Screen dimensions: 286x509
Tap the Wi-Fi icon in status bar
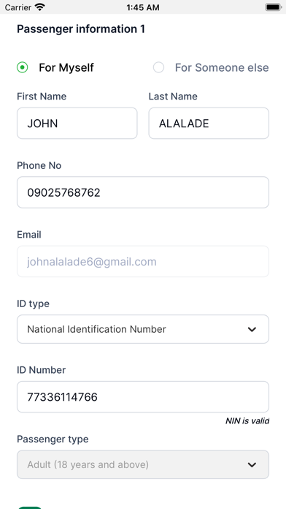(40, 7)
